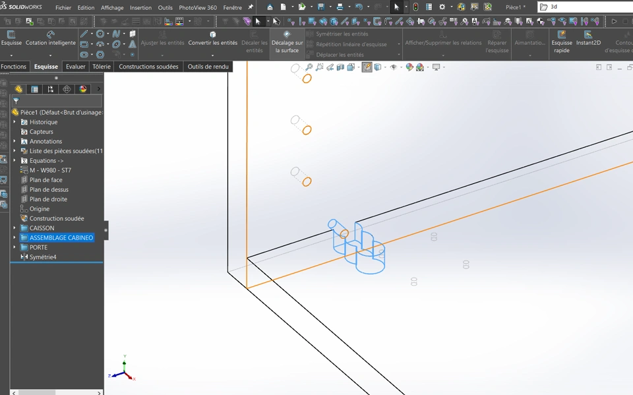Activate Décalage sur la surface tool
Viewport: 633px width, 395px height.
click(x=287, y=42)
